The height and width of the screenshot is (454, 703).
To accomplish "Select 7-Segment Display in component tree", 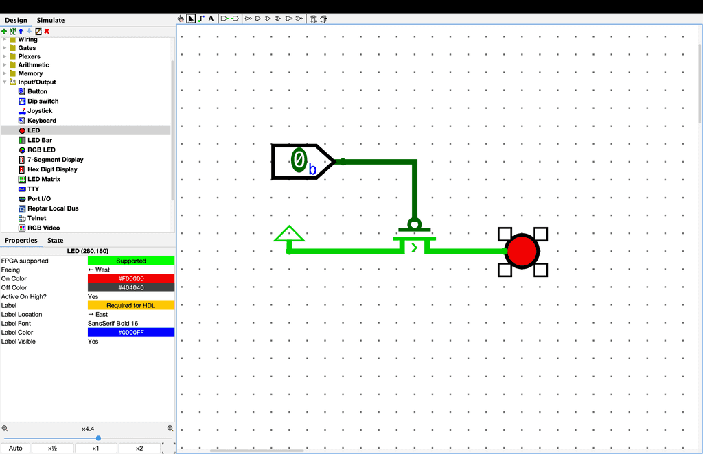I will click(x=55, y=160).
